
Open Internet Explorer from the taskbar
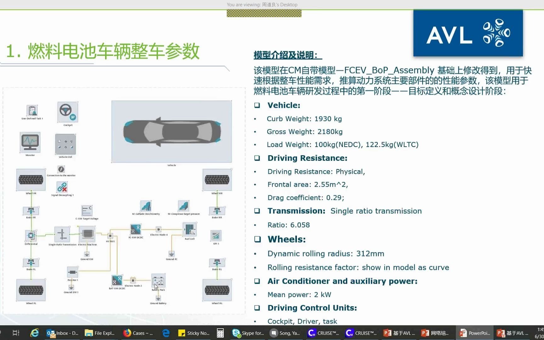pos(34,333)
